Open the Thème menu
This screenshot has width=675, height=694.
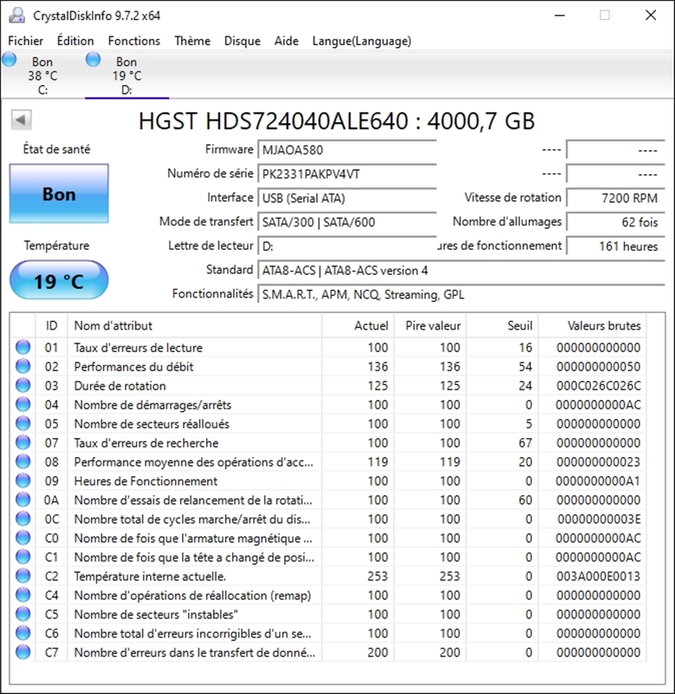(191, 41)
